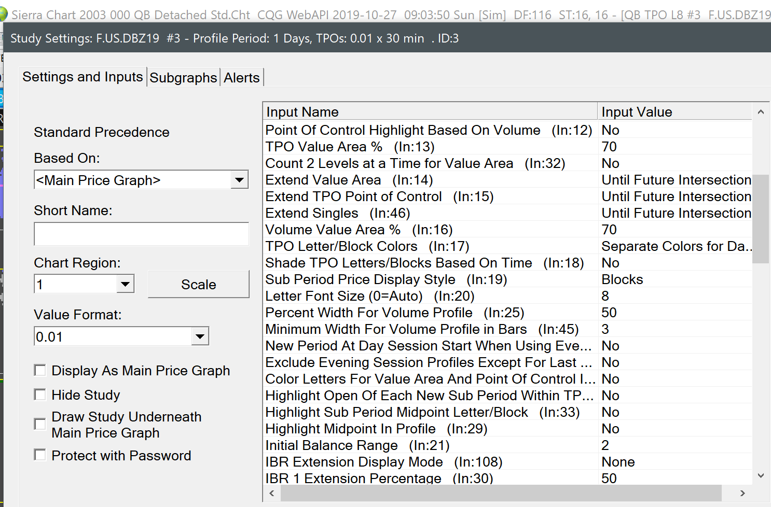Select Highlight Midpoint In Profile row
771x507 pixels.
507,429
